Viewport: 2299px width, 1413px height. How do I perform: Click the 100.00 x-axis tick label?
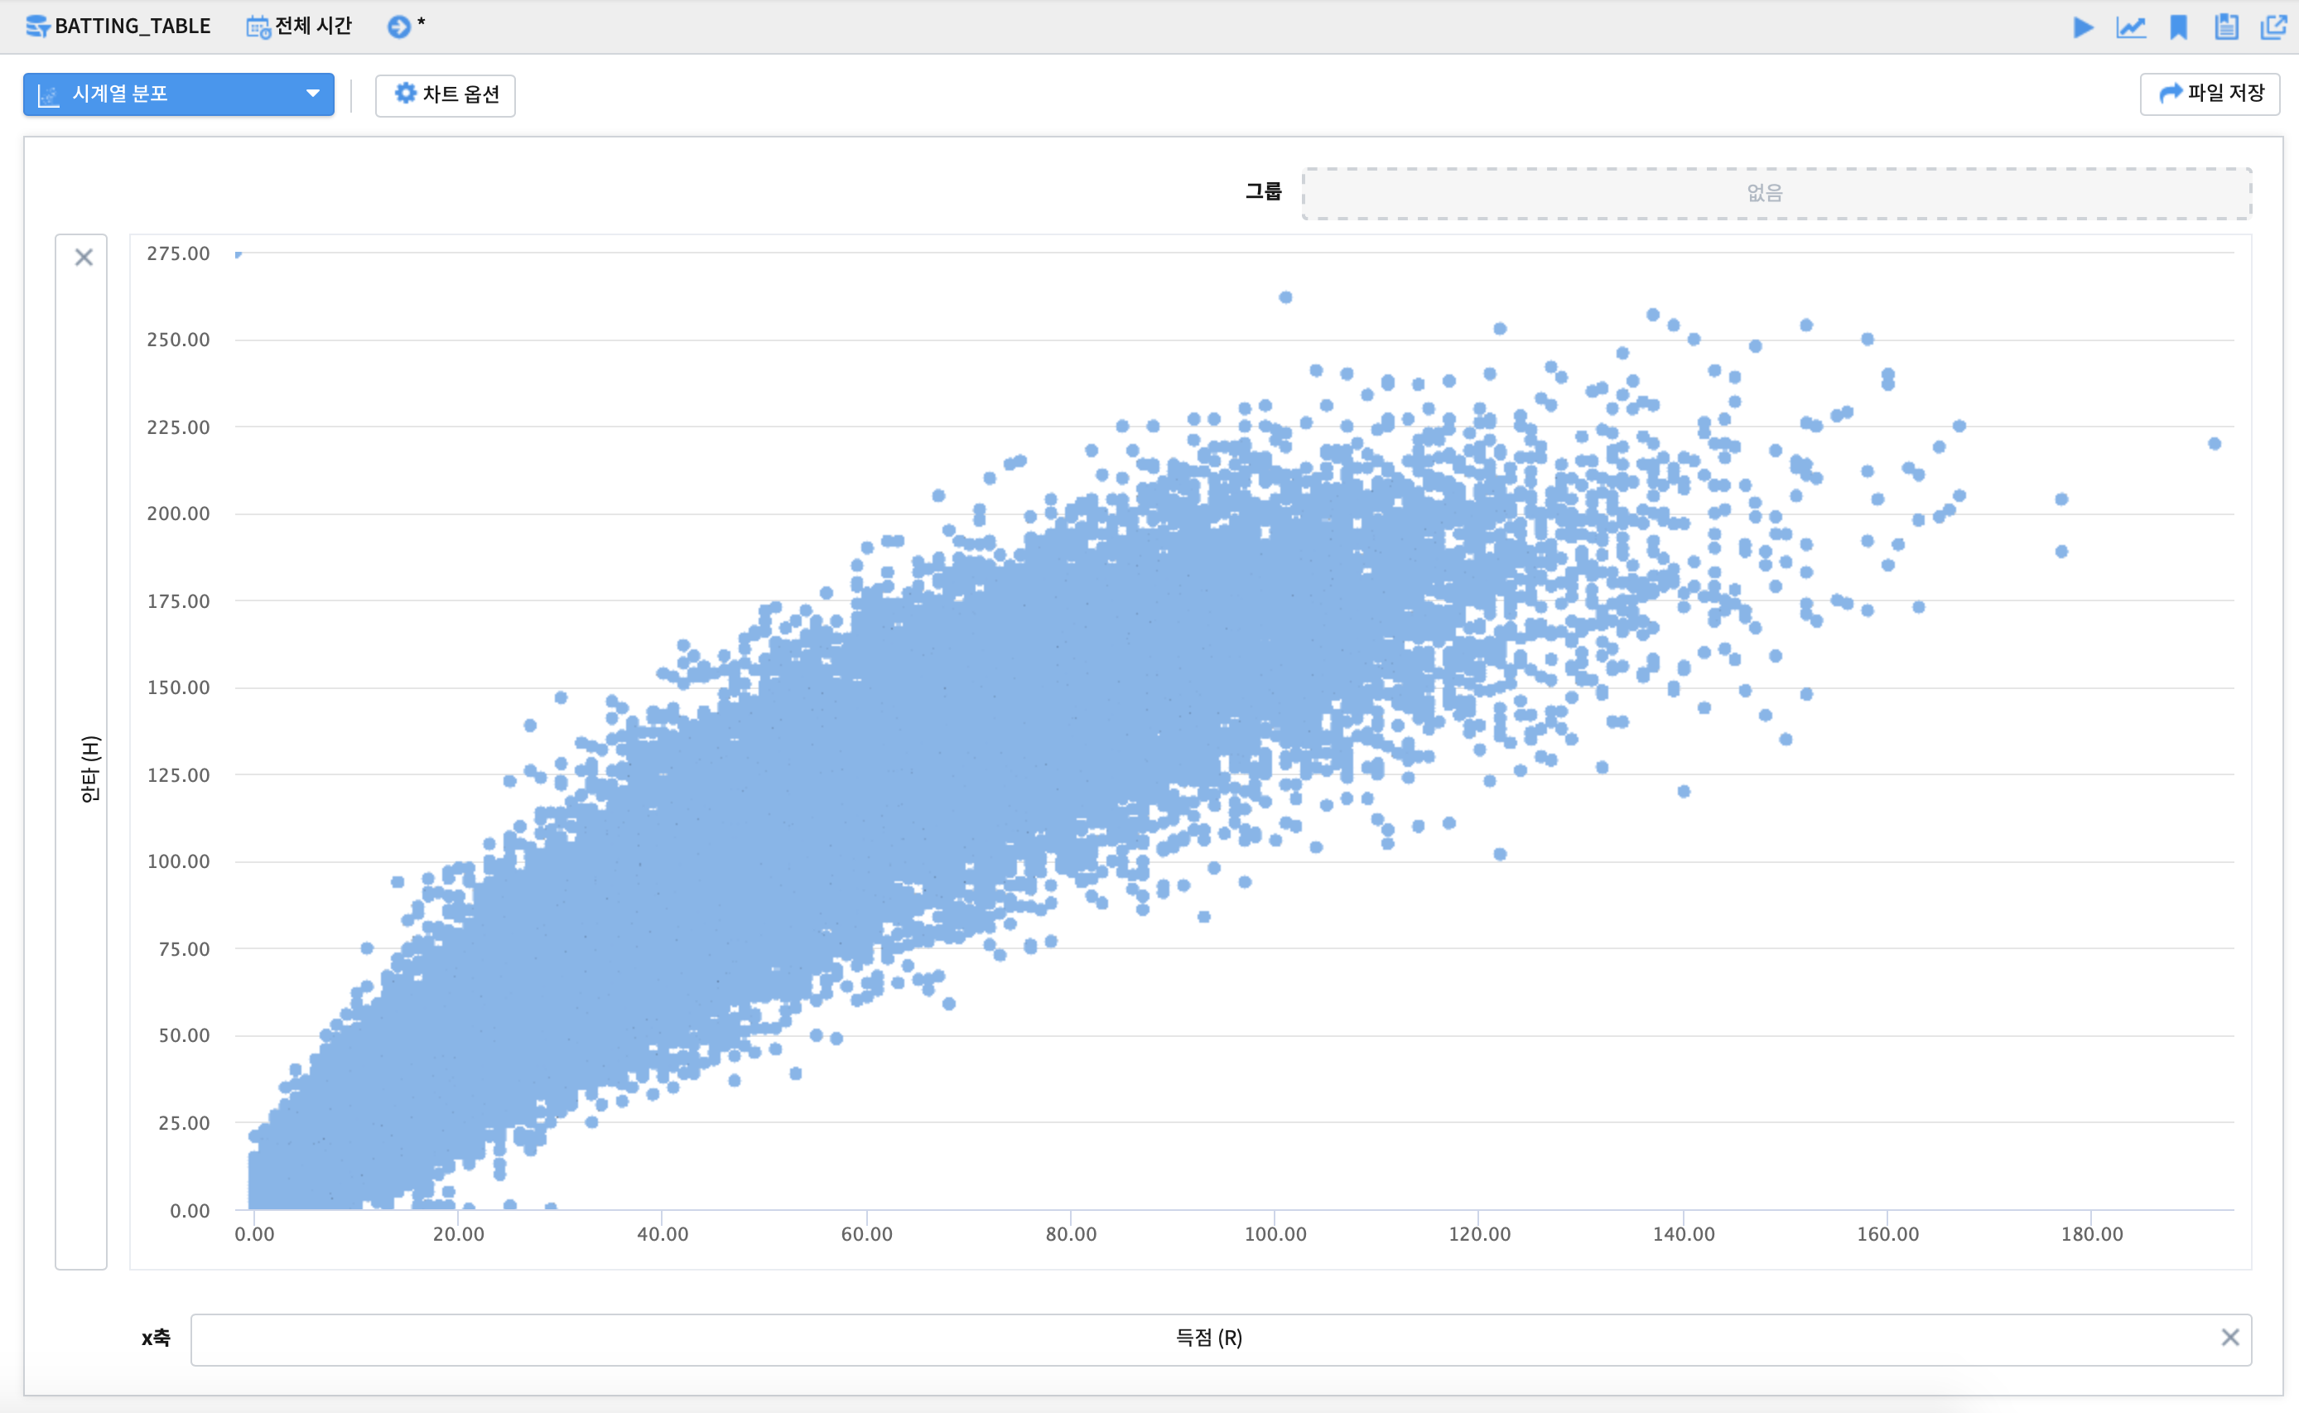[x=1275, y=1233]
